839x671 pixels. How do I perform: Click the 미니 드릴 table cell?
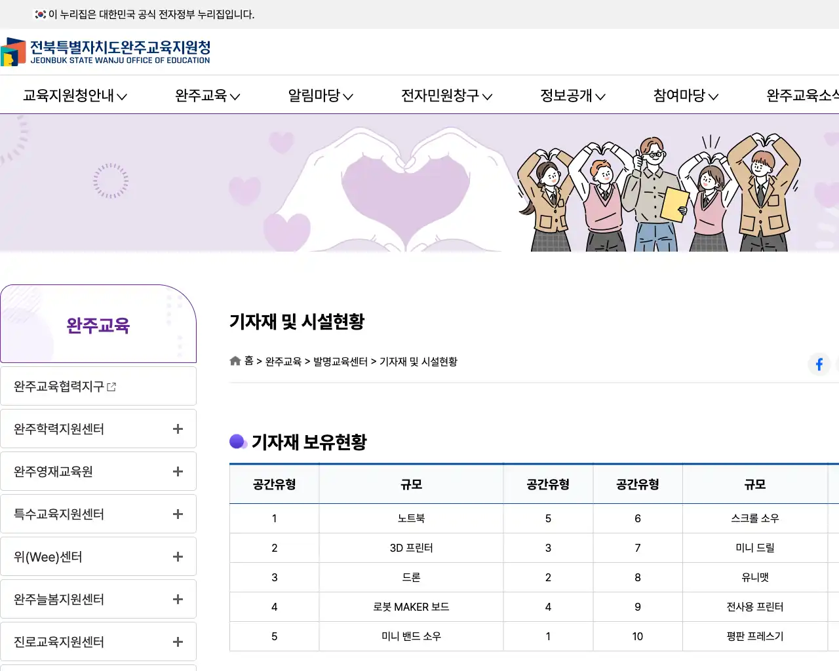[755, 548]
